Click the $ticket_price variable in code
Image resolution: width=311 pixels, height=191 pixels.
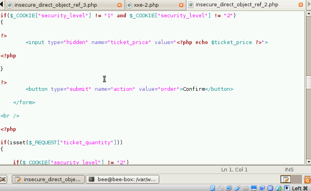tap(232, 42)
